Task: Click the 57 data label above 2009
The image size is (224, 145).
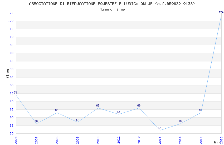Action: [77, 120]
